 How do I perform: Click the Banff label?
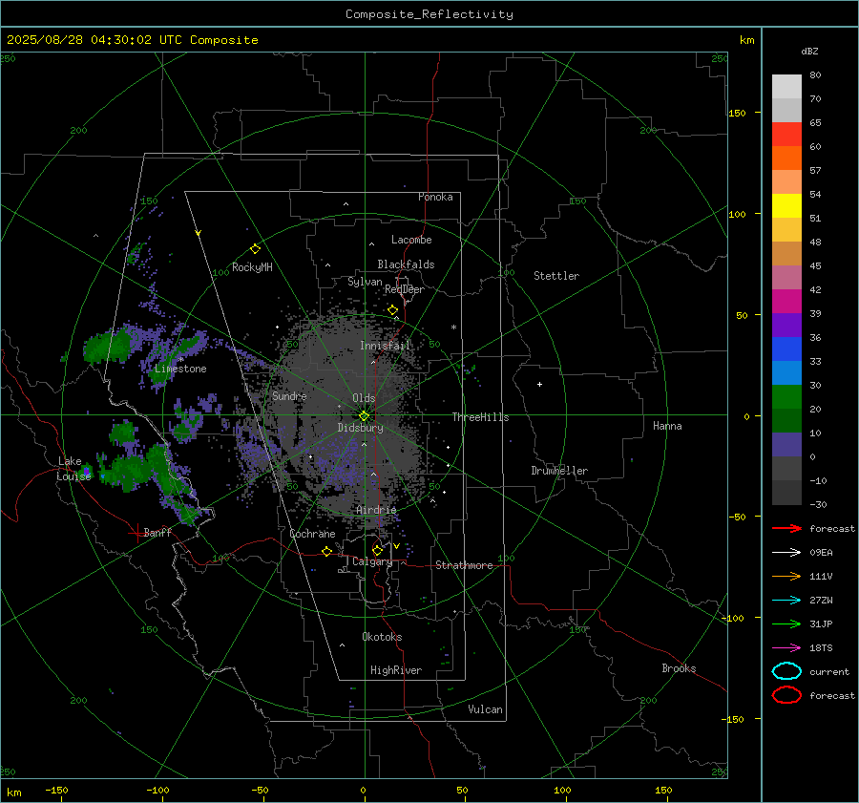(157, 532)
